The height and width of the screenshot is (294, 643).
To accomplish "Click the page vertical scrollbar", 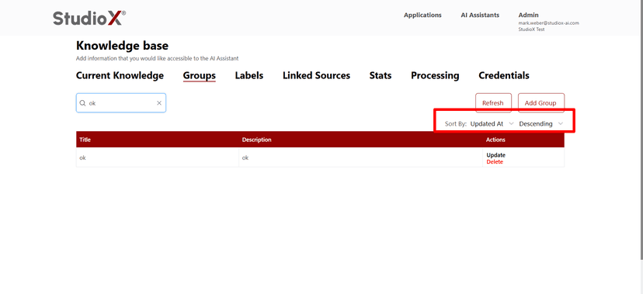I will coord(641,130).
